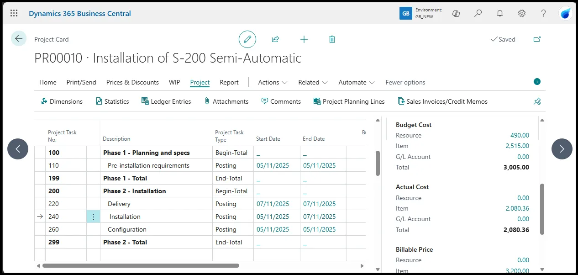Switch to the WIP tab
The image size is (578, 275).
coord(174,82)
